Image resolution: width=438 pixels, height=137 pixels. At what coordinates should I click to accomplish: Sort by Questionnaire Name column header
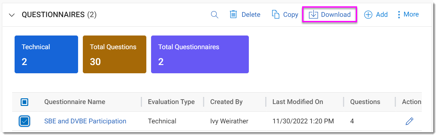coord(75,102)
